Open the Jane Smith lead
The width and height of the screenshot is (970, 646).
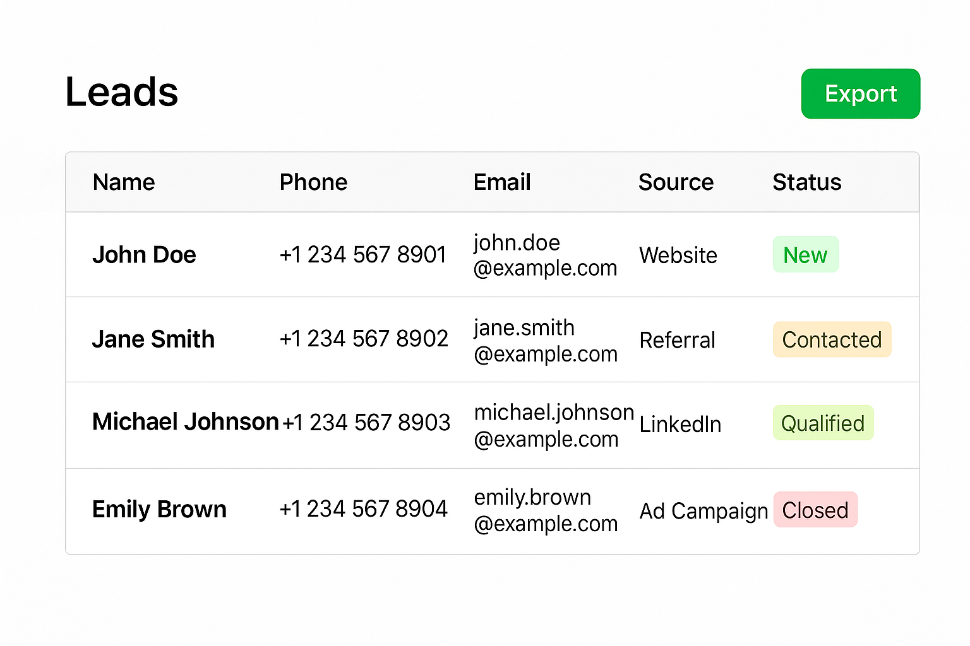pyautogui.click(x=153, y=339)
